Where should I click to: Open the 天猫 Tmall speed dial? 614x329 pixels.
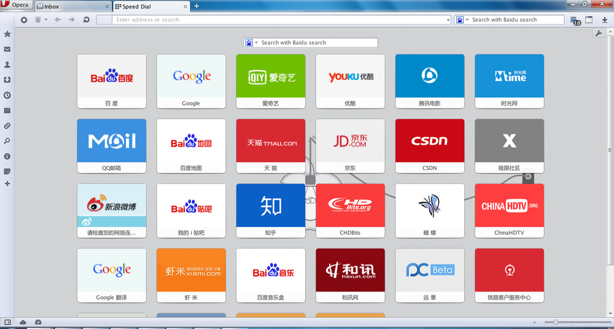click(271, 146)
